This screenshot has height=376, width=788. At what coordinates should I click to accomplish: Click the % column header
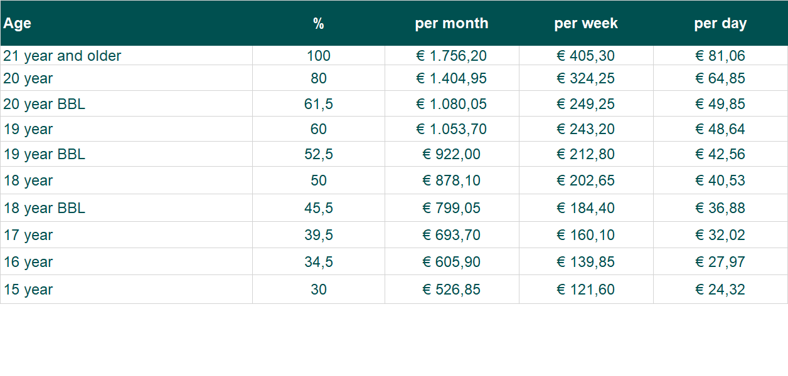click(x=318, y=24)
